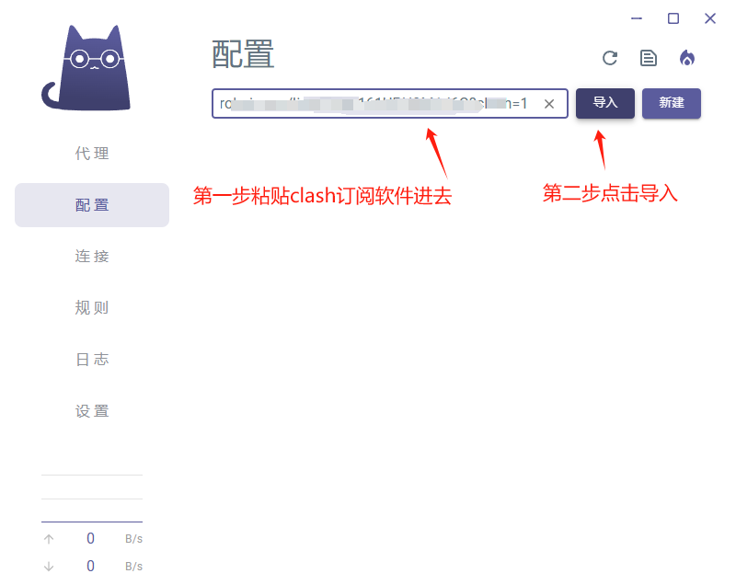Click the cat logo in sidebar

(x=86, y=69)
